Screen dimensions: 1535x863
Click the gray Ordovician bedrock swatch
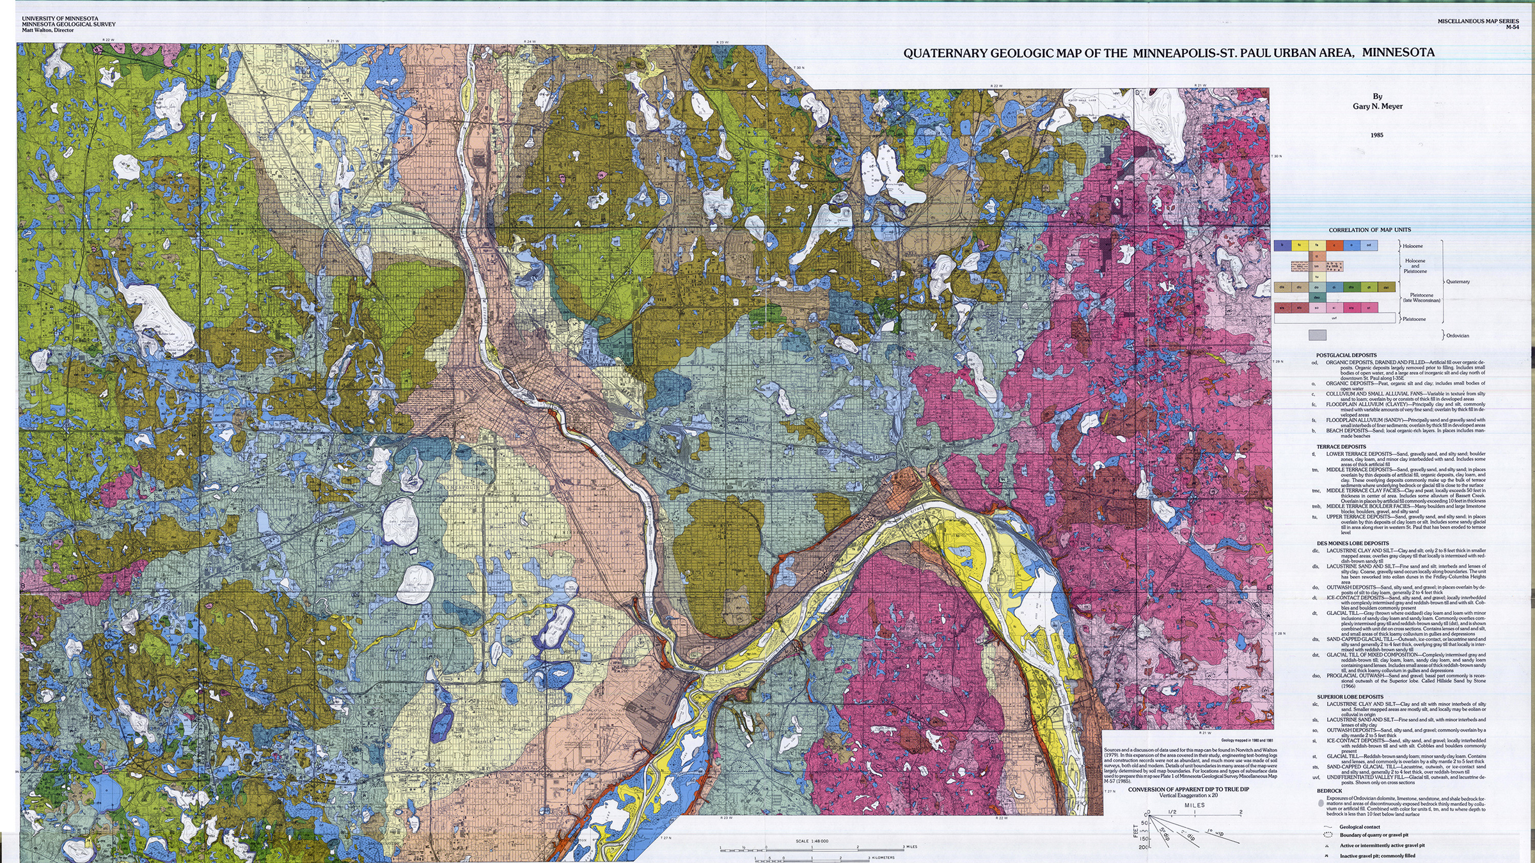(x=1318, y=335)
